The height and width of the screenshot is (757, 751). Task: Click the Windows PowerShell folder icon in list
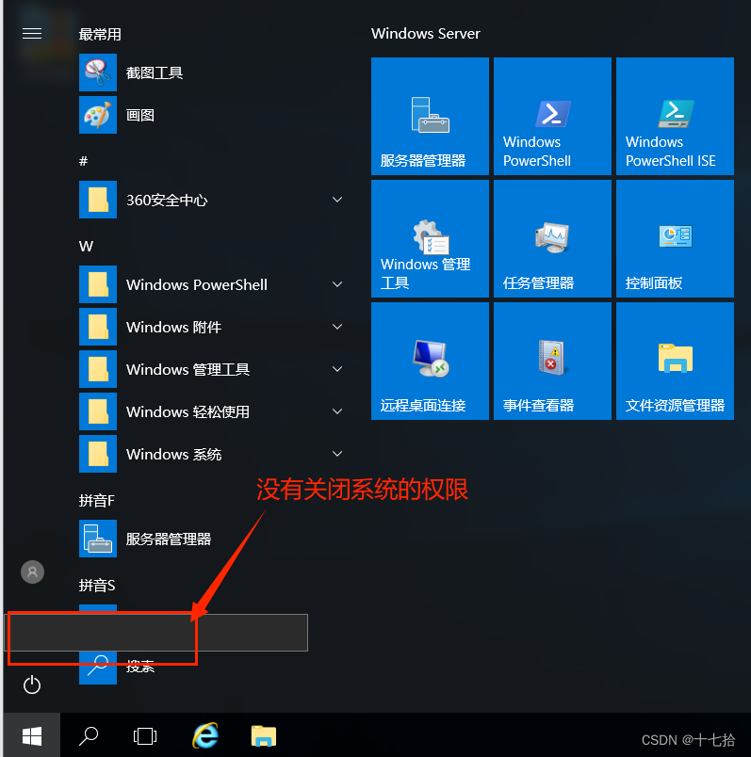click(98, 284)
